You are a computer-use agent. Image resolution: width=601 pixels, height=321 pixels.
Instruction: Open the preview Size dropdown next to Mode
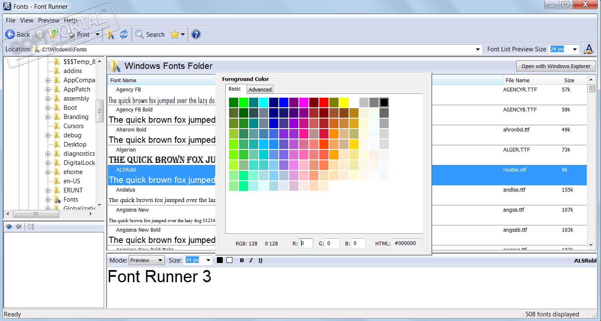tap(208, 260)
